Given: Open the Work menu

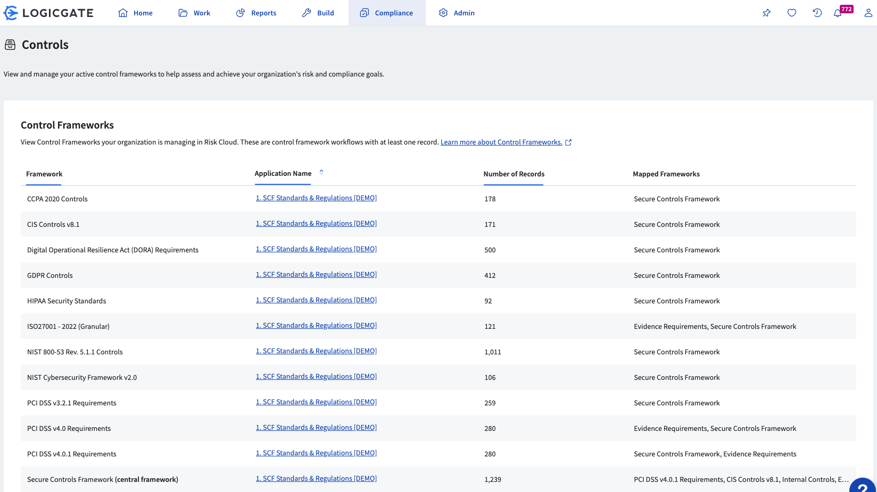Looking at the screenshot, I should tap(194, 13).
